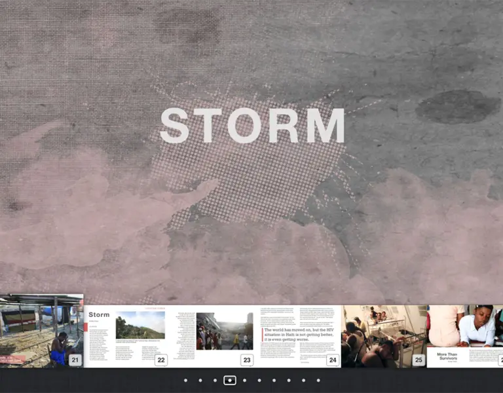Jump to the sixth section dot

(259, 380)
